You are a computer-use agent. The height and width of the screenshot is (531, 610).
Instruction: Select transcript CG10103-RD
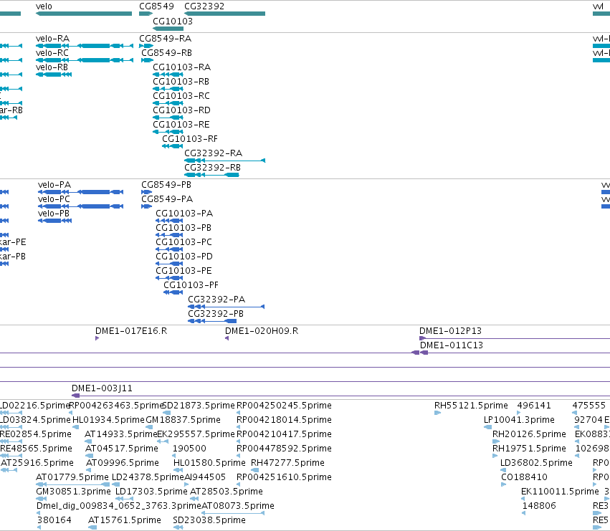[x=168, y=118]
